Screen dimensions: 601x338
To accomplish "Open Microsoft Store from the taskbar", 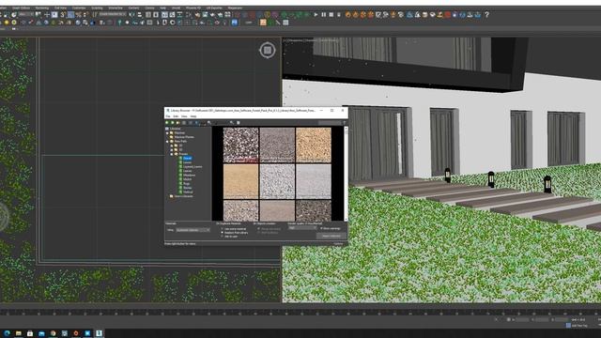I will click(30, 333).
